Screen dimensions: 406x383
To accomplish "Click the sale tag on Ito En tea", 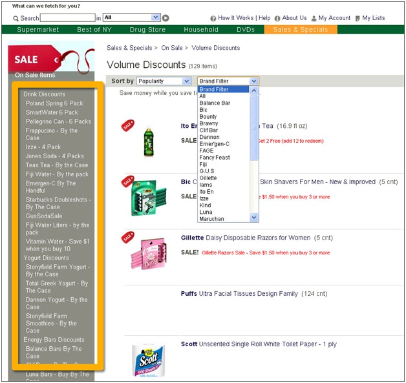I will click(x=127, y=125).
